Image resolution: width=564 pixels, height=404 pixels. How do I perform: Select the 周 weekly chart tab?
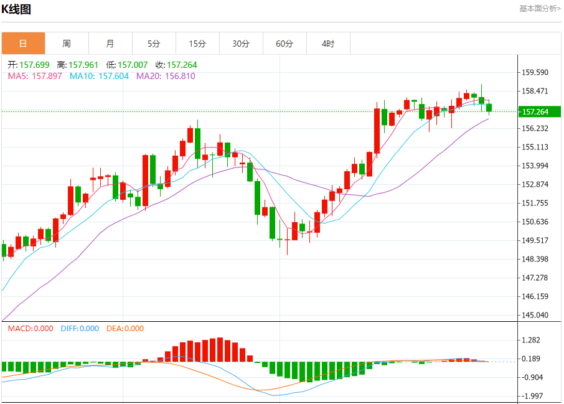click(x=67, y=44)
